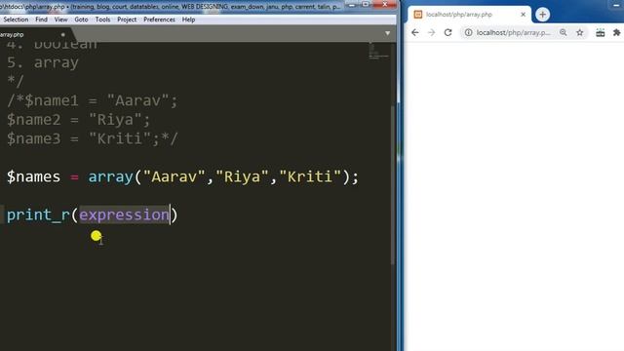Open a new browser tab
This screenshot has width=624, height=351.
point(542,15)
